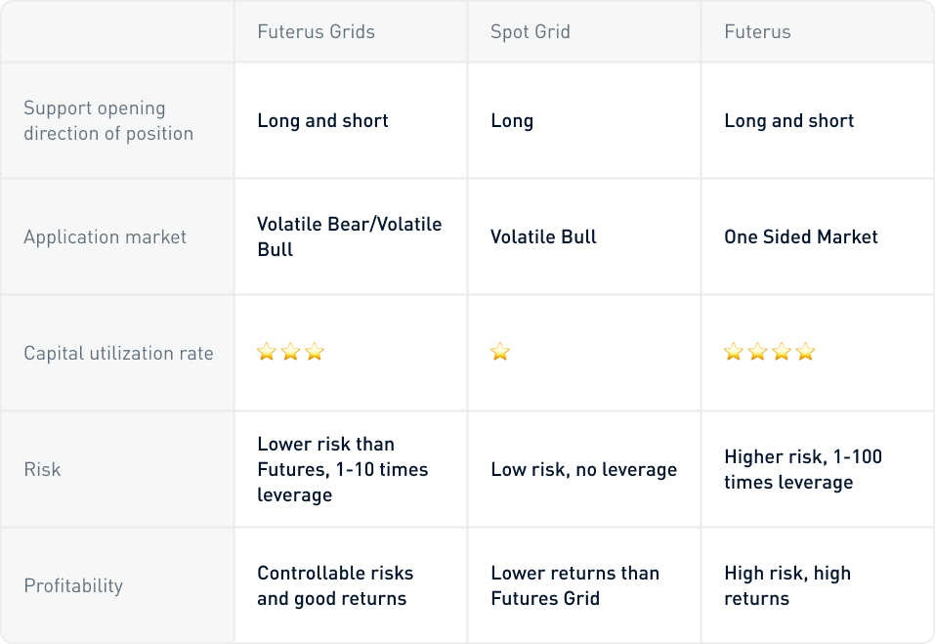Click the Low risk, no leverage cell
This screenshot has height=644, width=935.
pyautogui.click(x=584, y=469)
